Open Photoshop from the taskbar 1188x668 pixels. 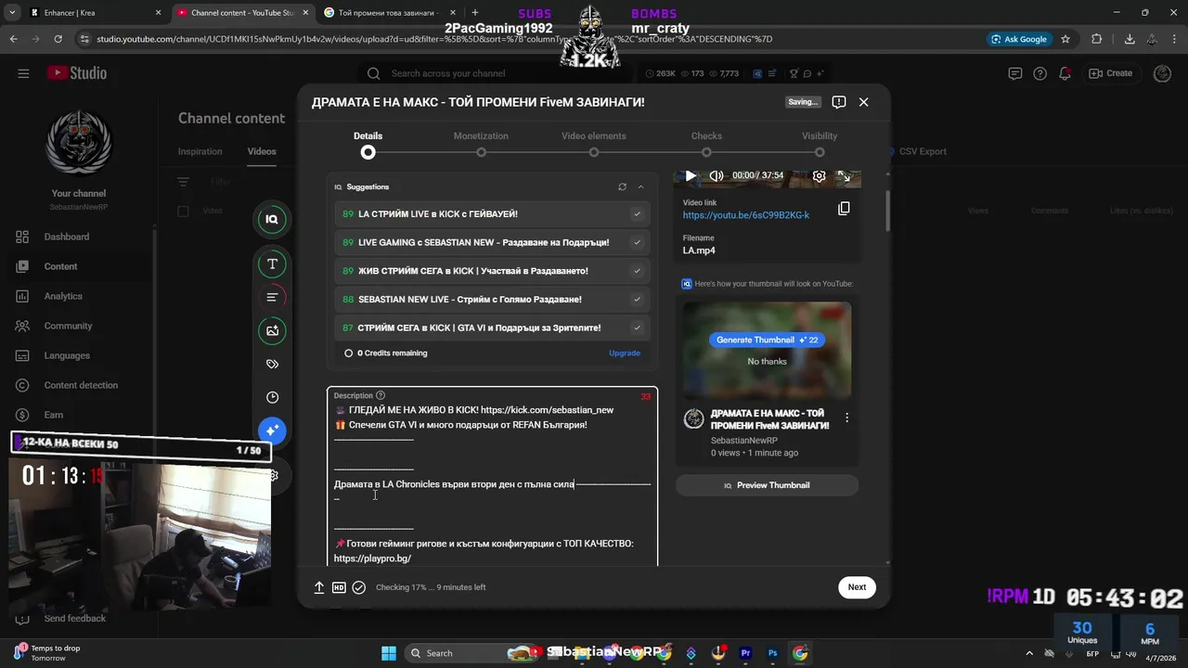[772, 653]
